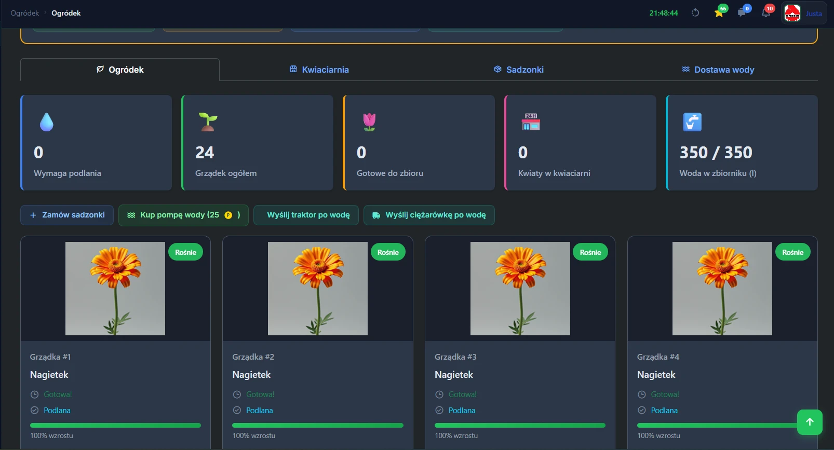Select the Dostawa wody tab
The width and height of the screenshot is (834, 450).
pos(718,70)
